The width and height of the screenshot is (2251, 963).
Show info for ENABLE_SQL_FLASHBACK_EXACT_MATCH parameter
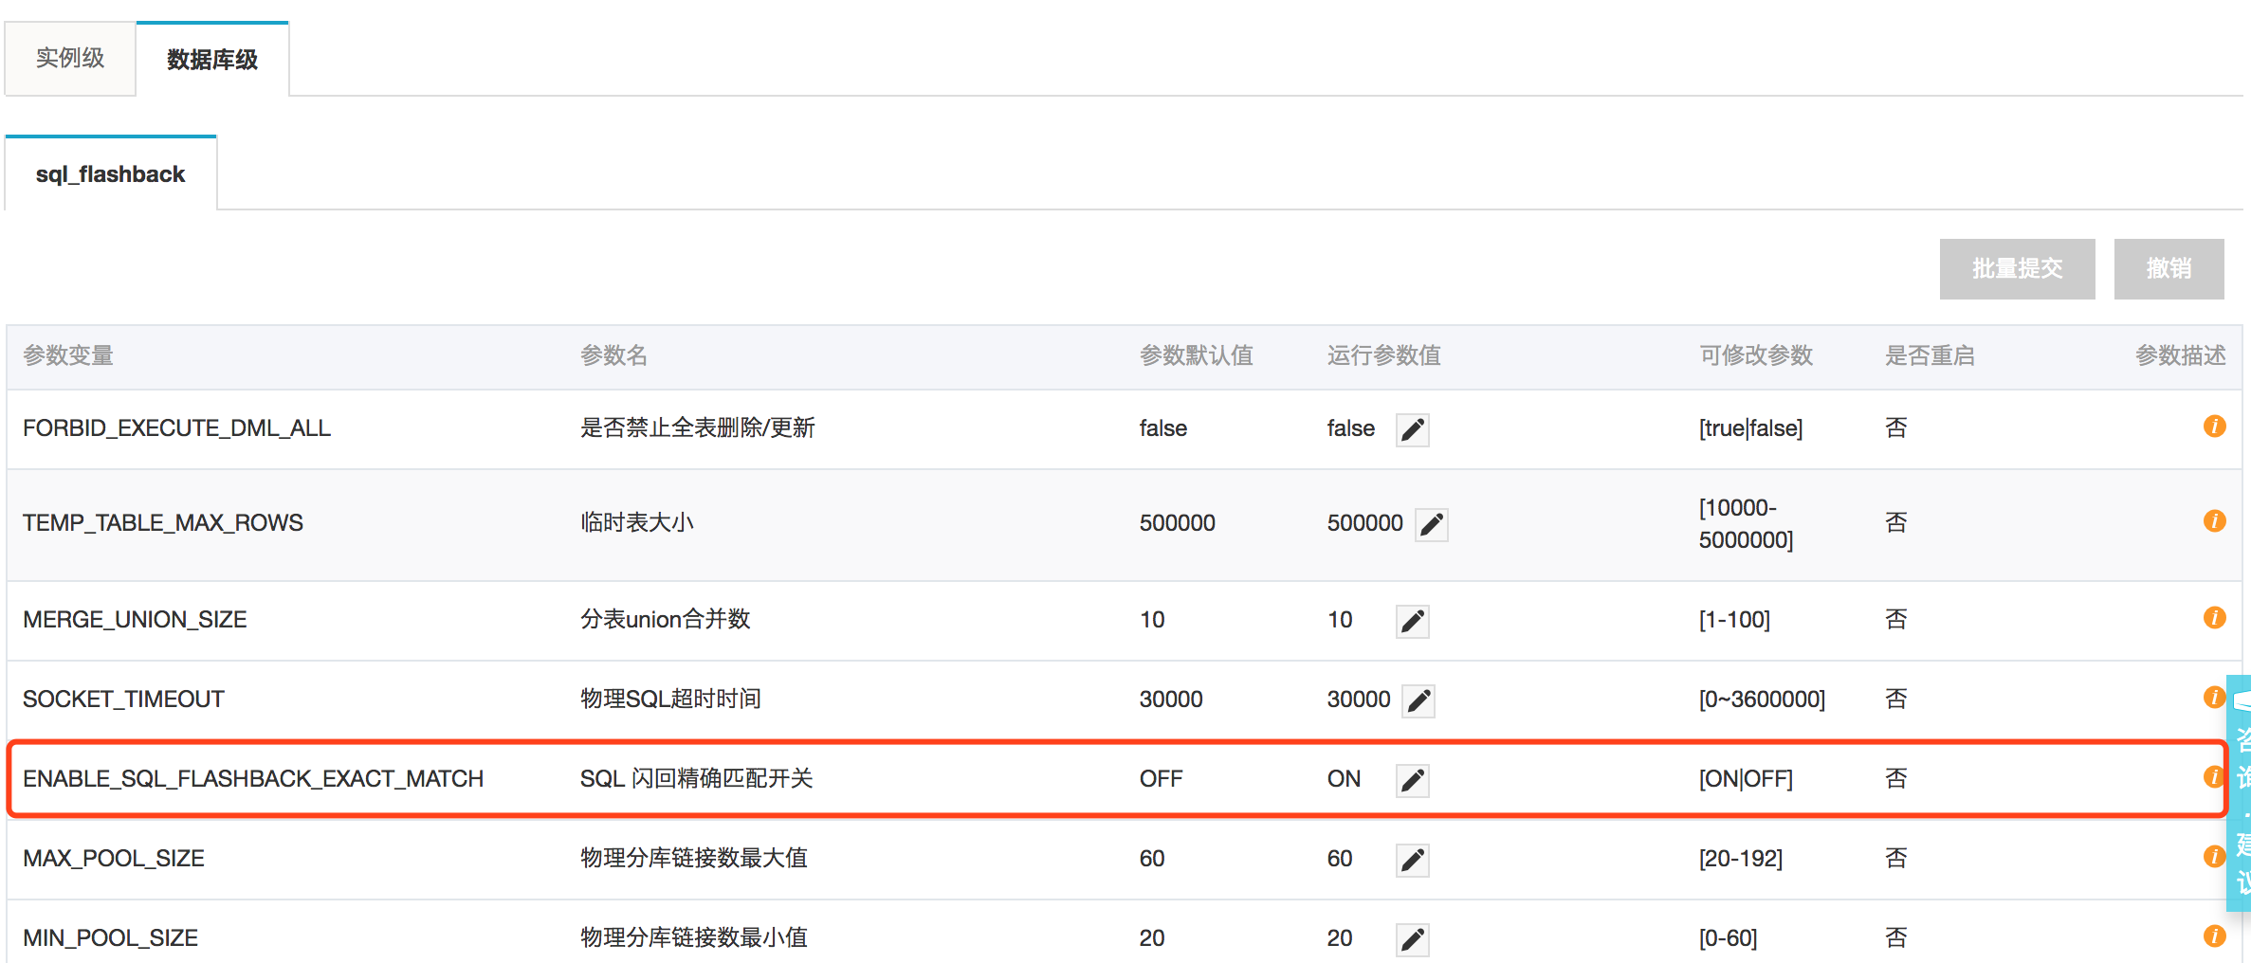2213,777
